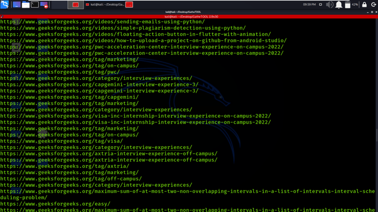Click the simple-plagiarism-detection-using-python URL
378x212 pixels.
[x=123, y=28]
